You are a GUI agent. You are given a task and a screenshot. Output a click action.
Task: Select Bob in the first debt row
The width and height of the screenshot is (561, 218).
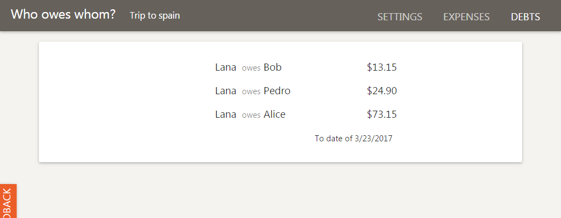[x=272, y=67]
